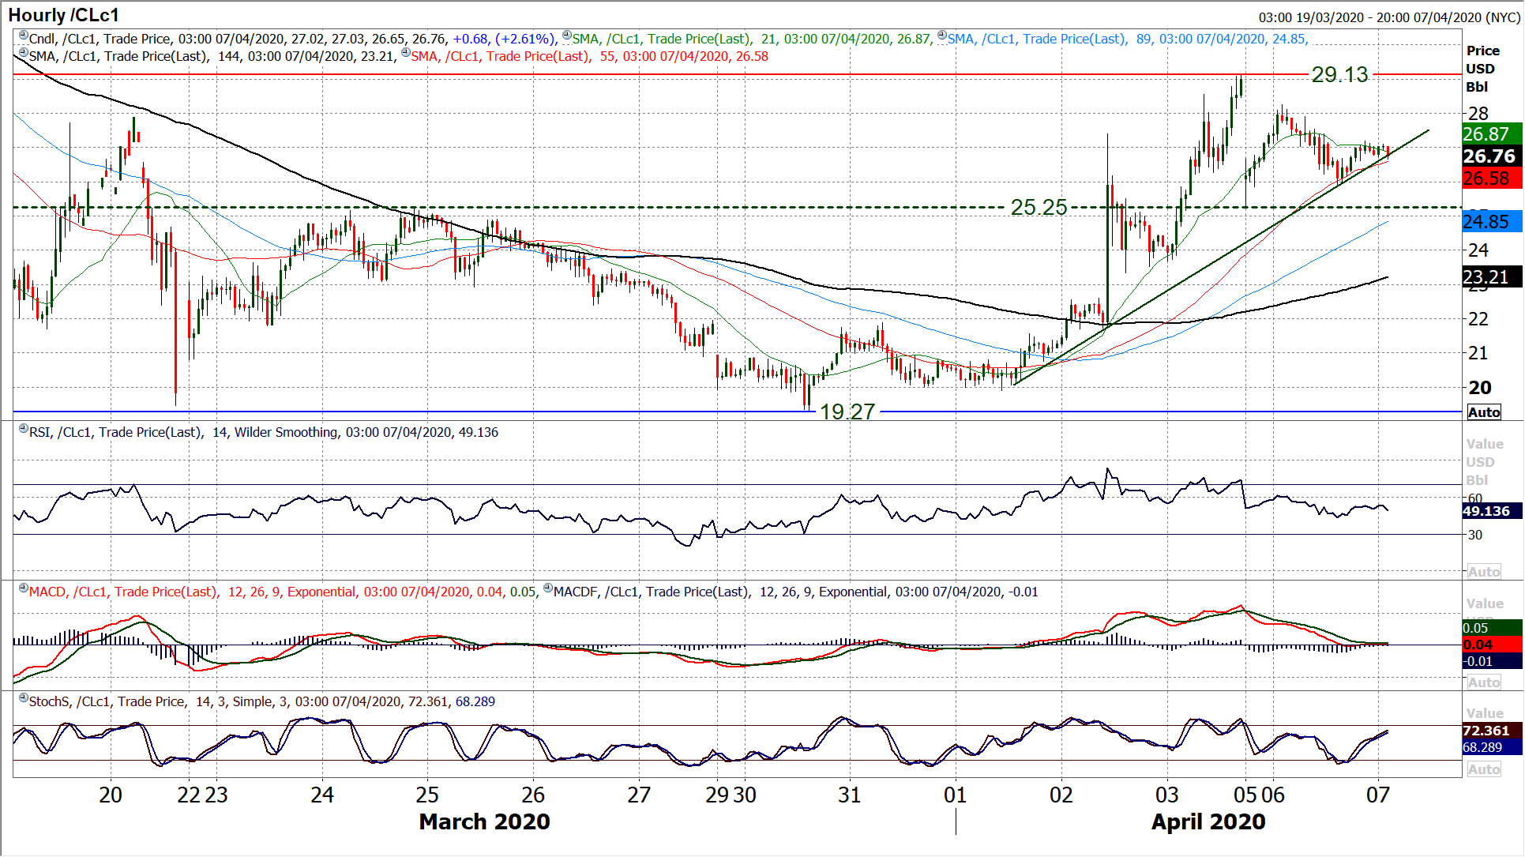Click the date label 24 on time axis
This screenshot has width=1525, height=857.
pyautogui.click(x=322, y=795)
